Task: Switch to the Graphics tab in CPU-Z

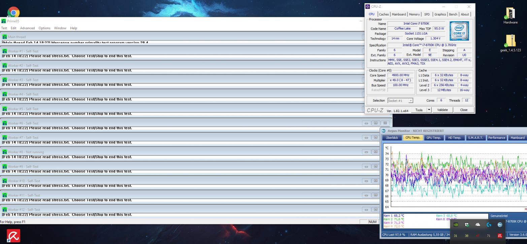Action: click(x=440, y=14)
